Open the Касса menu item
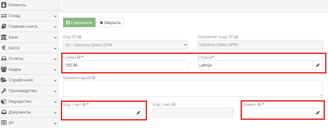This screenshot has width=328, height=128. click(29, 48)
